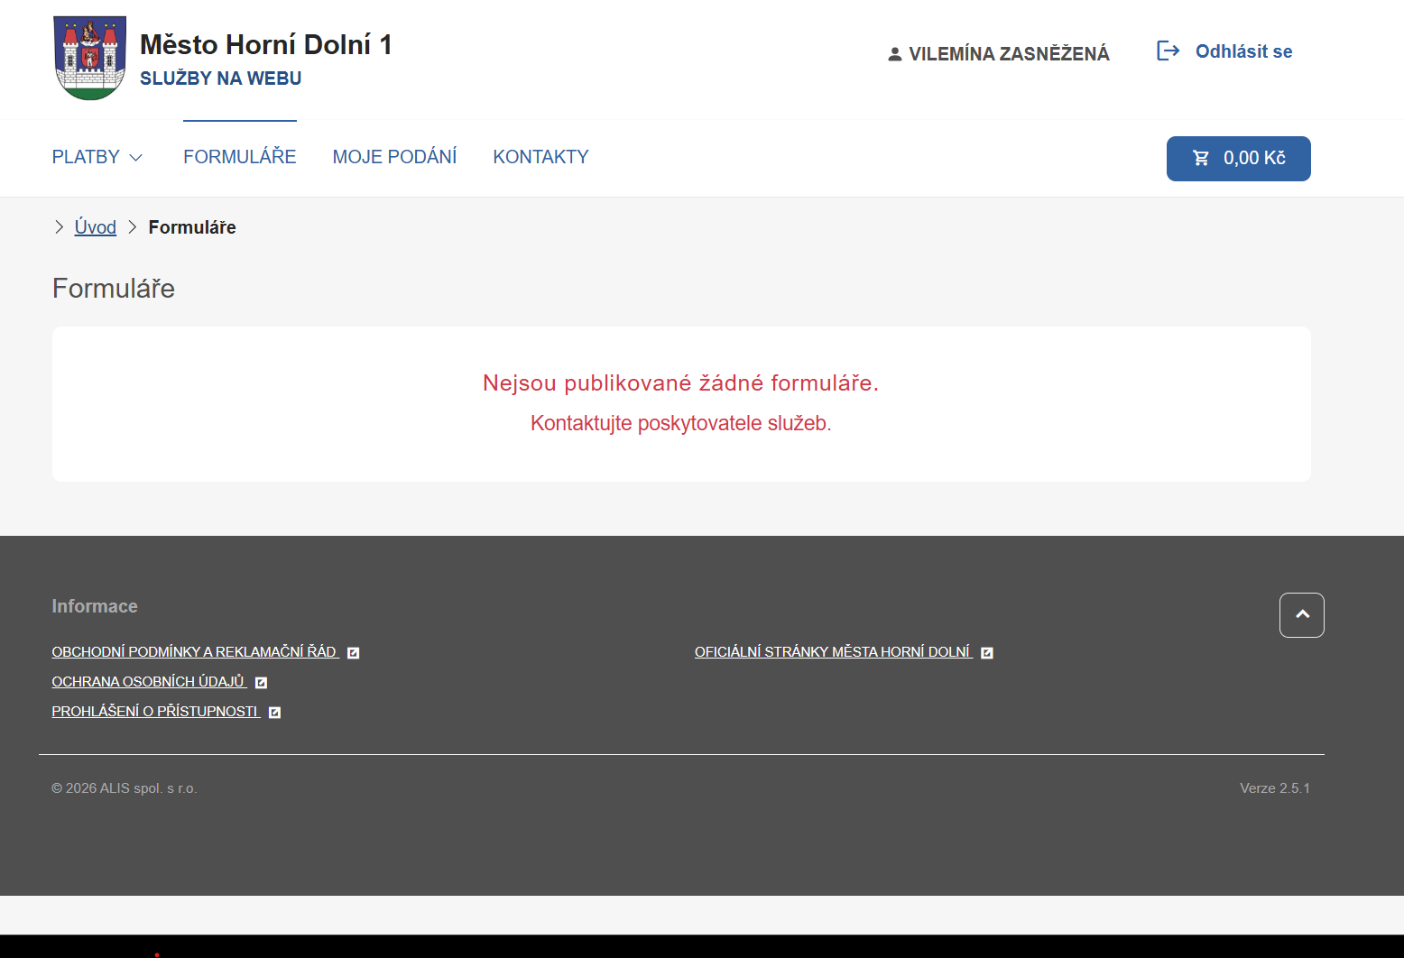The image size is (1404, 958).
Task: Click the user profile icon beside Vilemína Zasněžená
Action: [x=894, y=53]
